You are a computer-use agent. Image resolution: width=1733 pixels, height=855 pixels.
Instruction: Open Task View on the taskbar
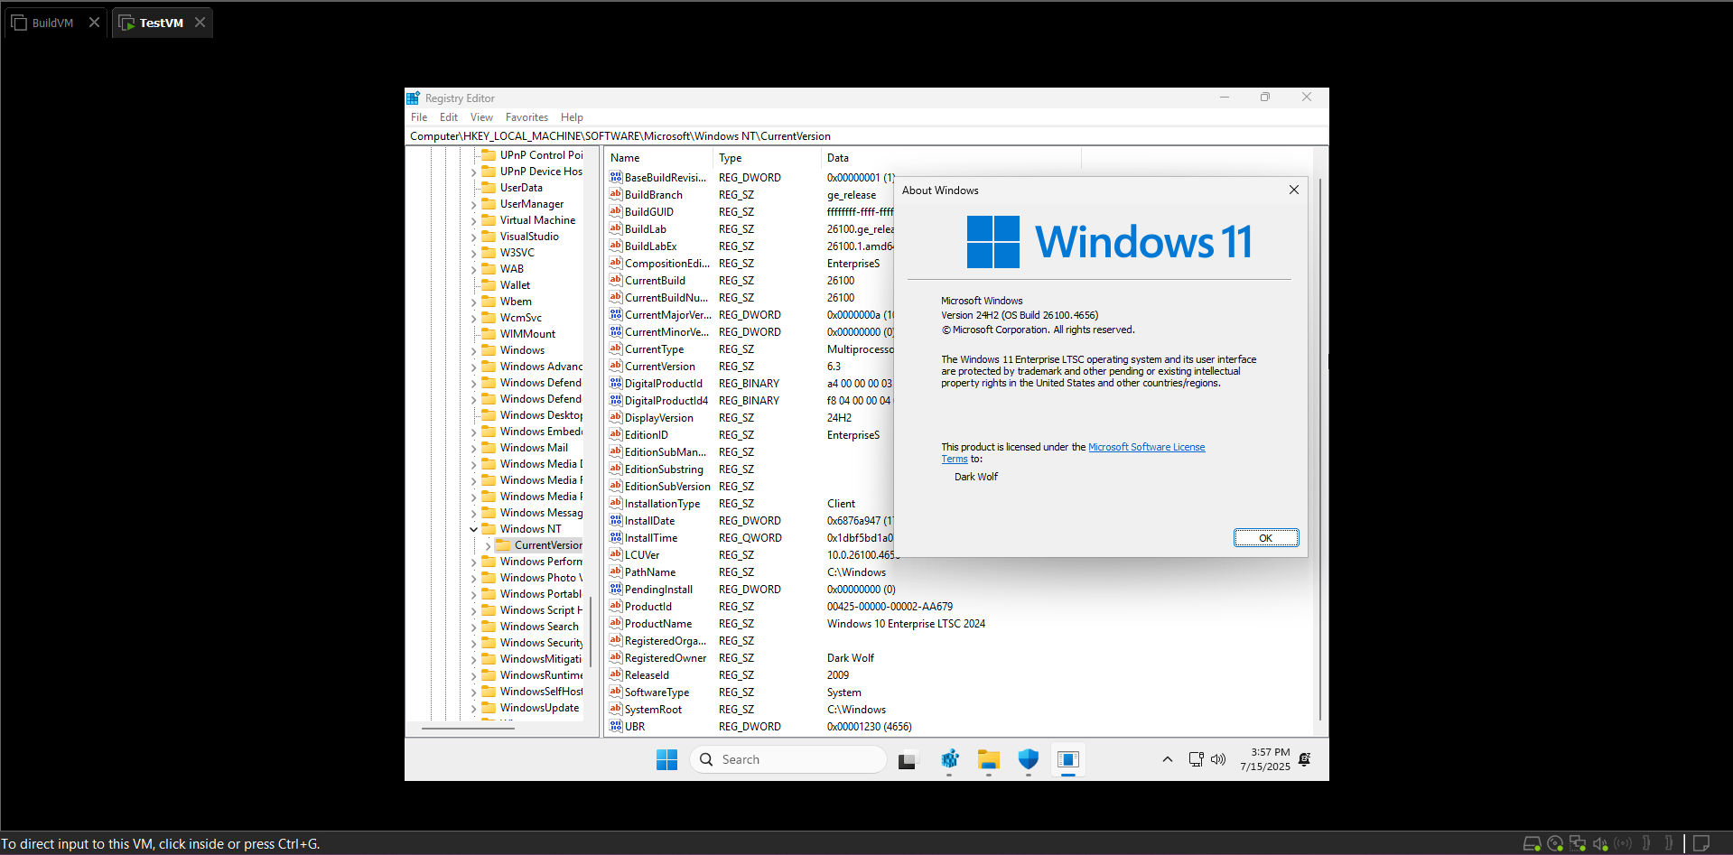(x=908, y=760)
